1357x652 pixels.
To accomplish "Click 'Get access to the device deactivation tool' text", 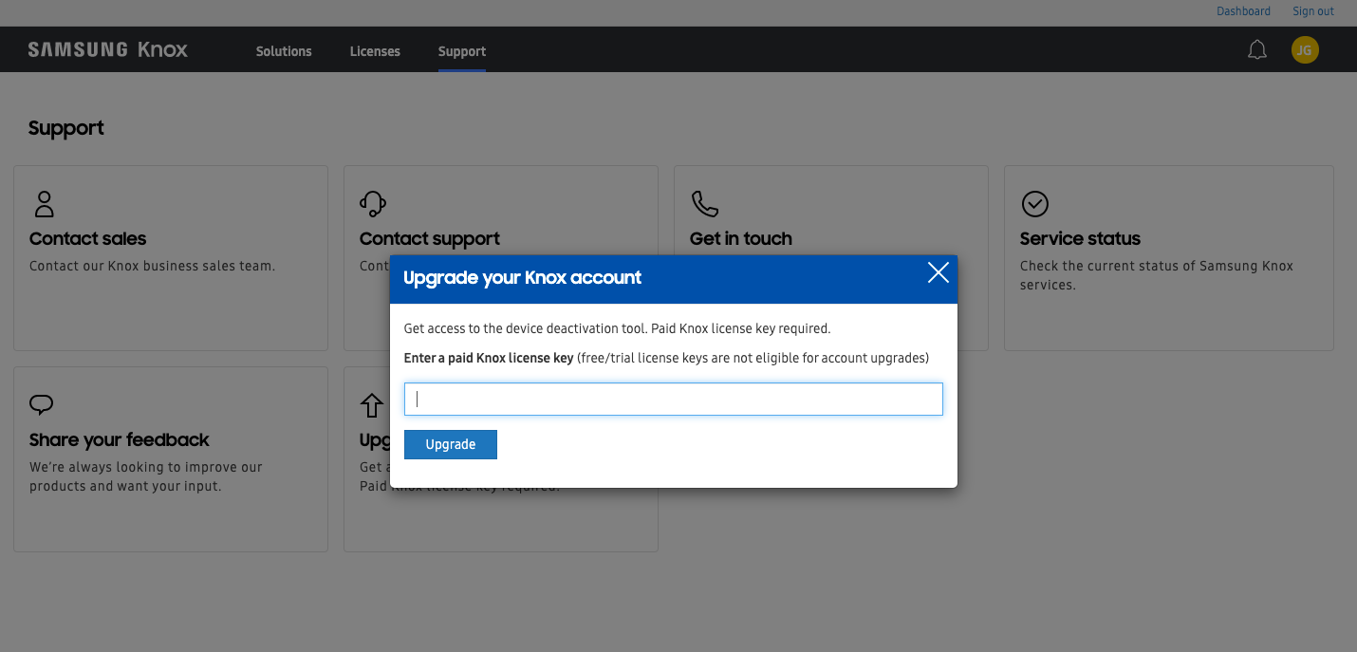I will coord(526,328).
